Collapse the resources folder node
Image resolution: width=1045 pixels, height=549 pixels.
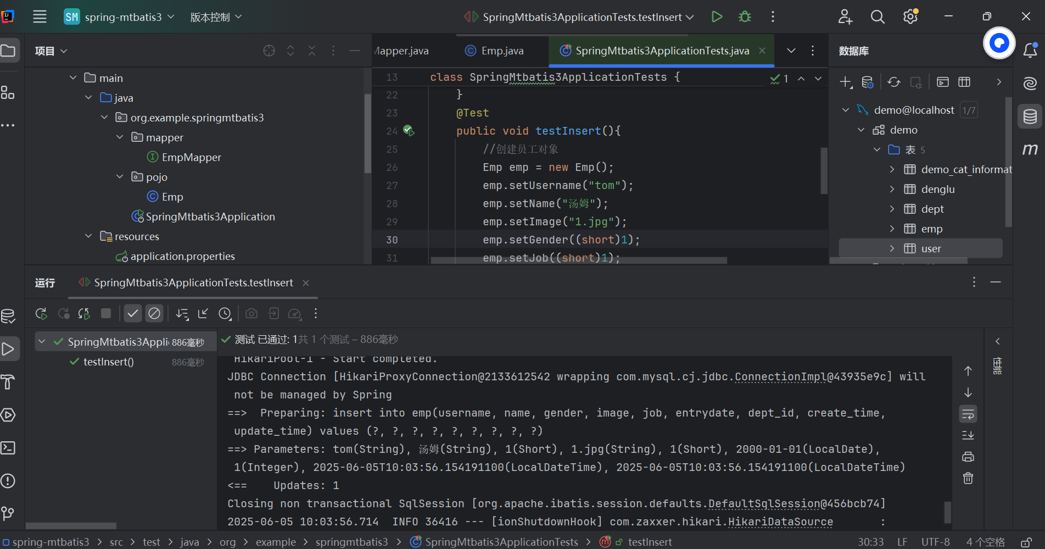tap(88, 236)
